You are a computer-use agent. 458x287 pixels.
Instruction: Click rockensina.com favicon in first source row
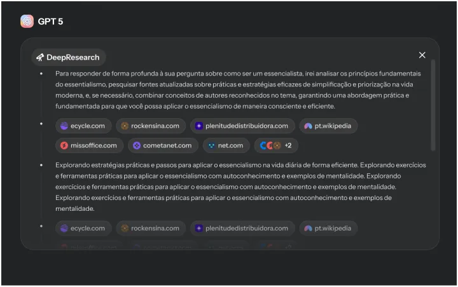click(x=125, y=126)
